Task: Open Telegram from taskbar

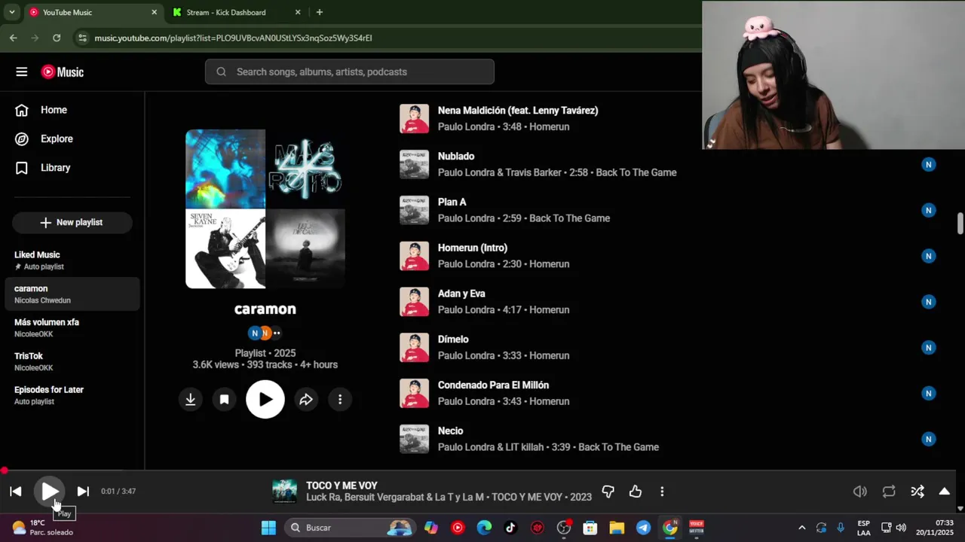Action: coord(643,528)
